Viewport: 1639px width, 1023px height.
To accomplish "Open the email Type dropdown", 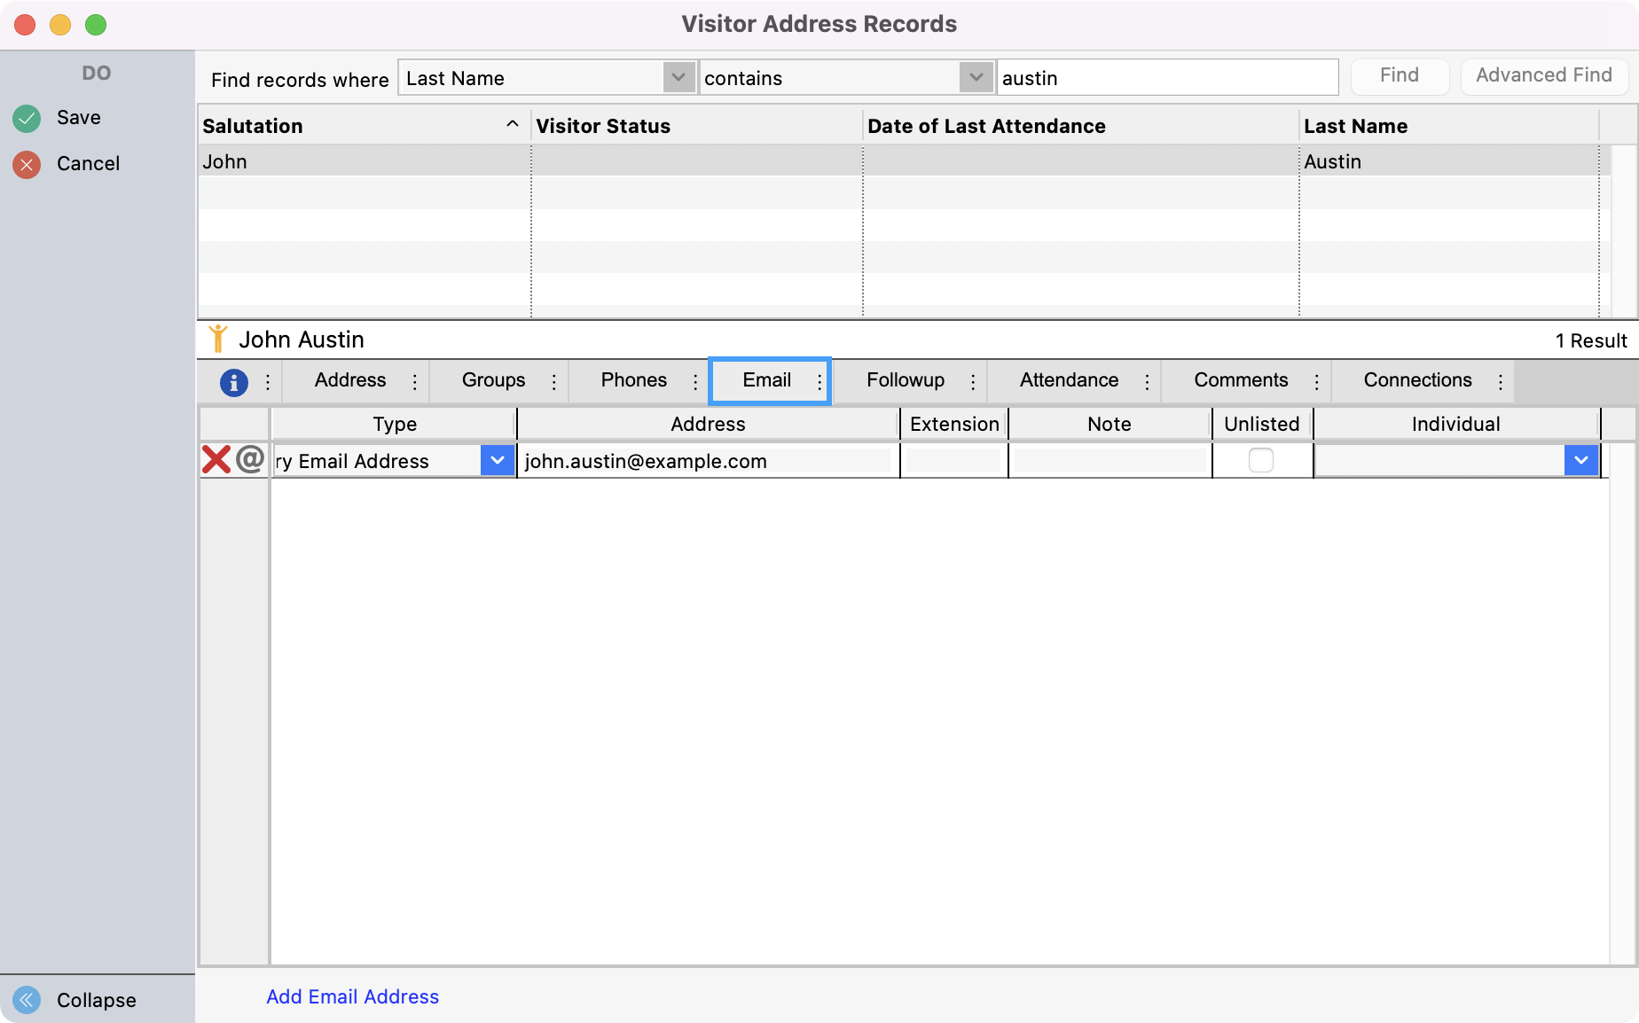I will coord(497,460).
